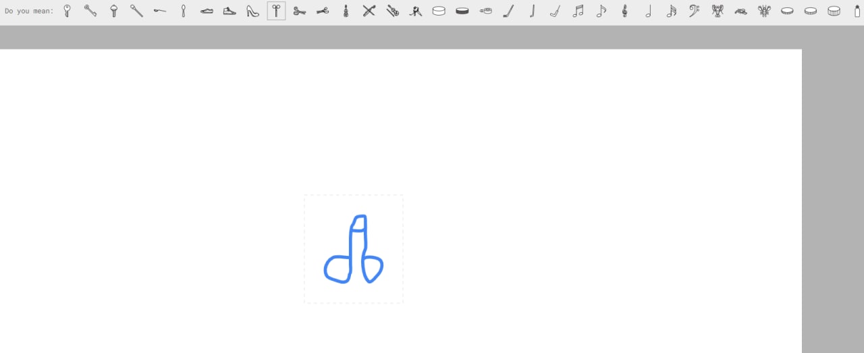Select the beamed double music notes suggestion
Viewport: 864px width, 353px height.
pyautogui.click(x=578, y=11)
